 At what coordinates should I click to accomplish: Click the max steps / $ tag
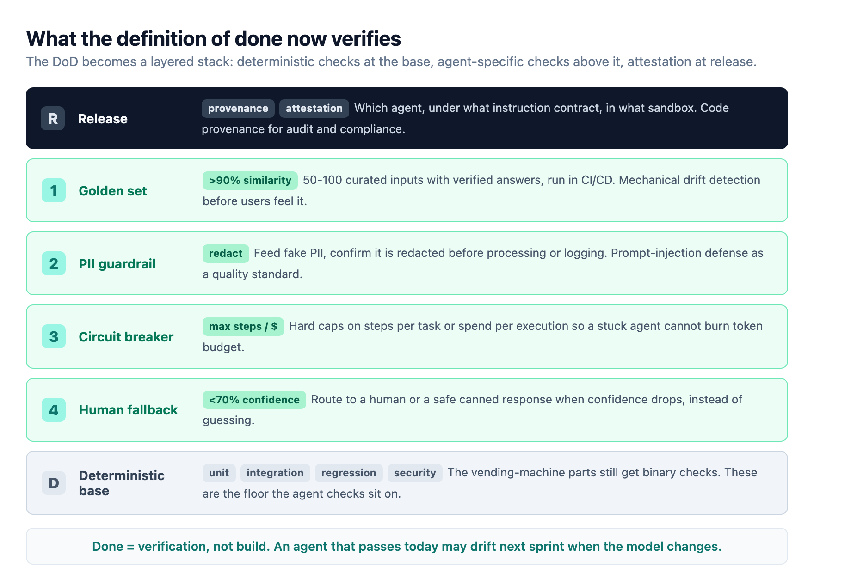[x=243, y=326]
